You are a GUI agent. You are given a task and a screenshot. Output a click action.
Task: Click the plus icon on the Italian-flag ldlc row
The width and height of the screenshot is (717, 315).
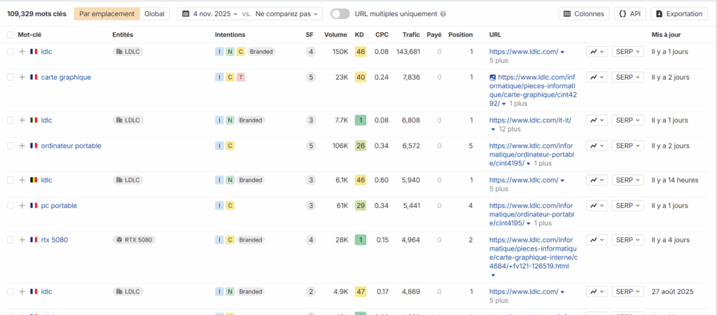(22, 120)
